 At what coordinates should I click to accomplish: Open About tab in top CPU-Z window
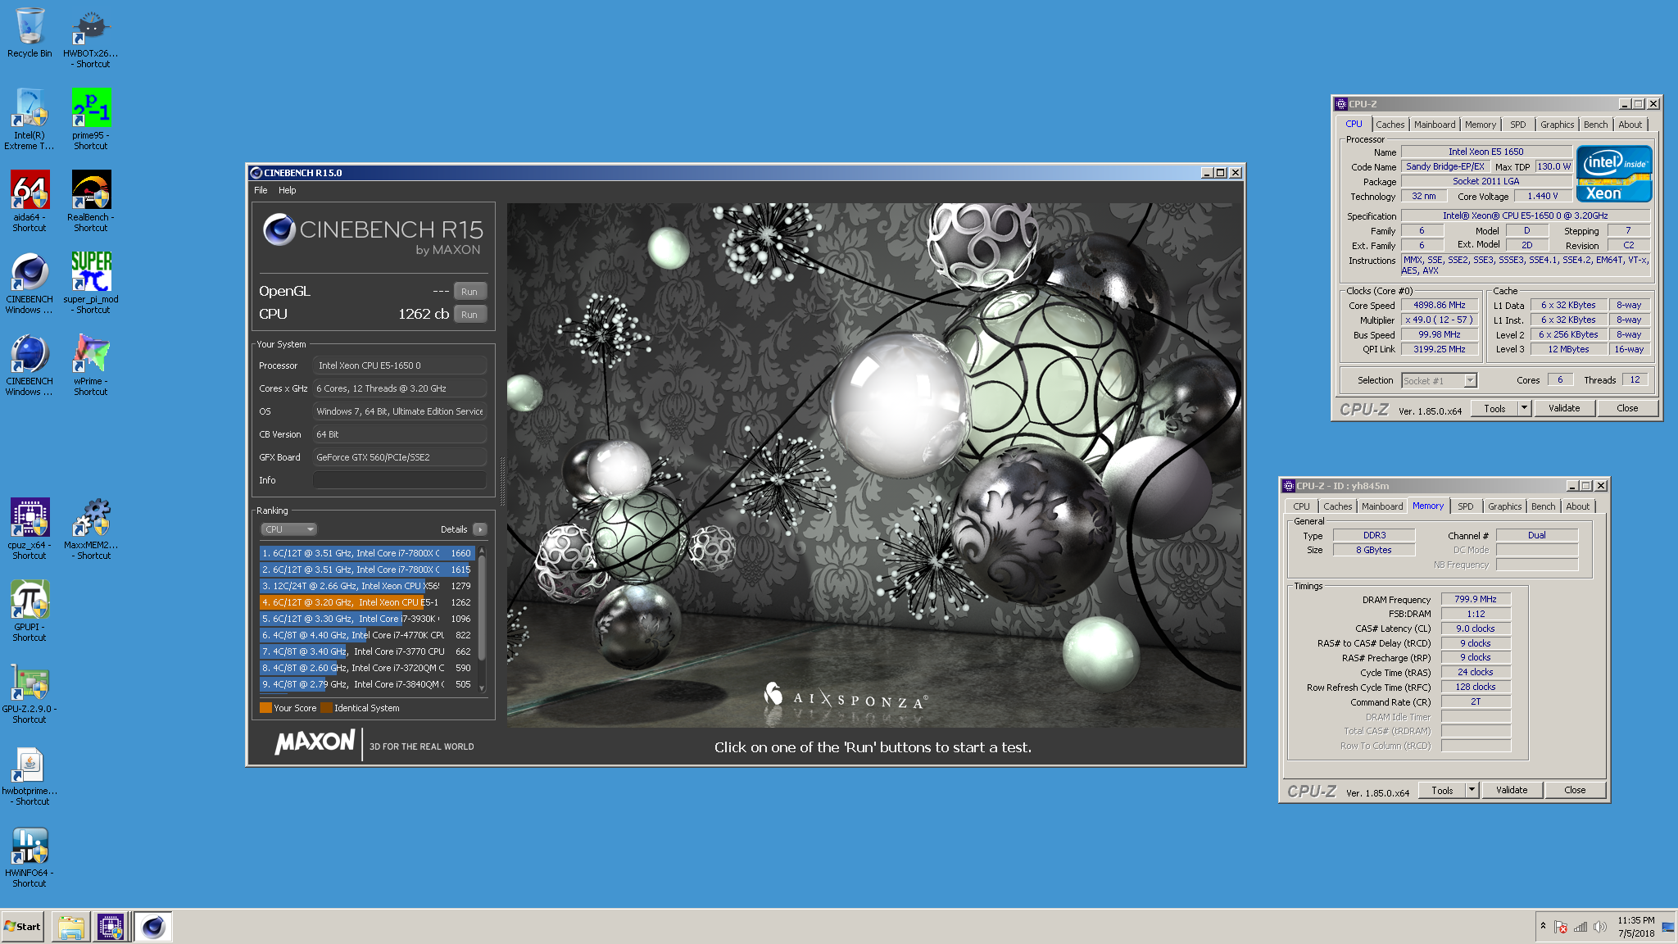1630,125
